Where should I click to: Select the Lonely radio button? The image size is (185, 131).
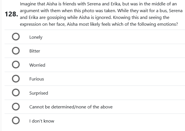coord(16,37)
